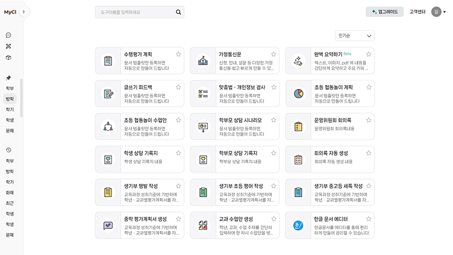Open the 고객센터 link
453x255 pixels.
click(417, 12)
